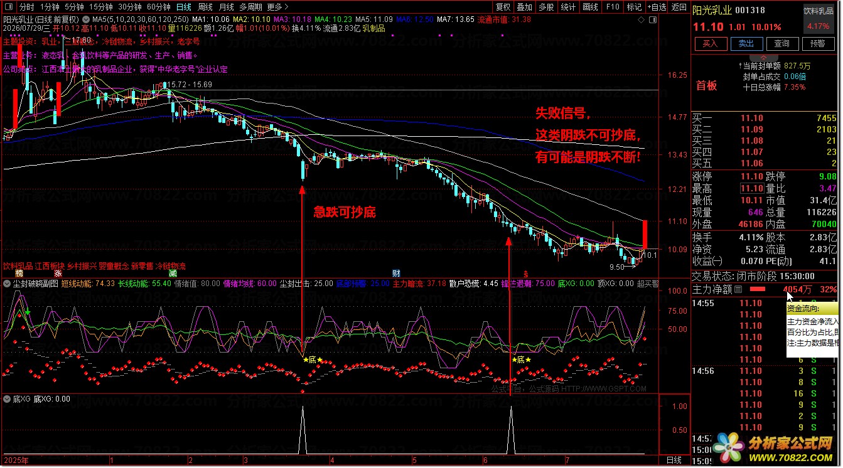Click the 超买警 label in indicator header
The image size is (843, 468).
click(648, 284)
